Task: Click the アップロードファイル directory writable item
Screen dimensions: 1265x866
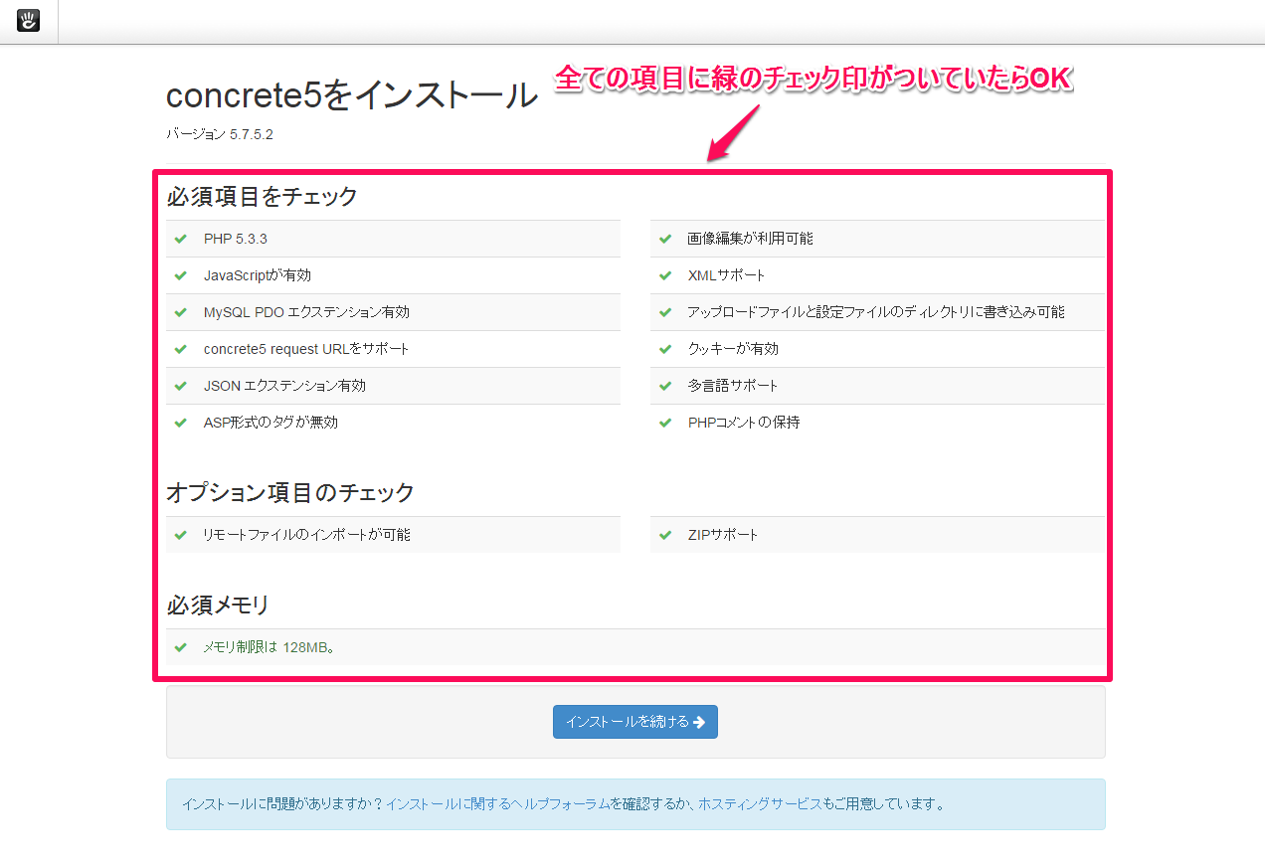Action: click(875, 312)
